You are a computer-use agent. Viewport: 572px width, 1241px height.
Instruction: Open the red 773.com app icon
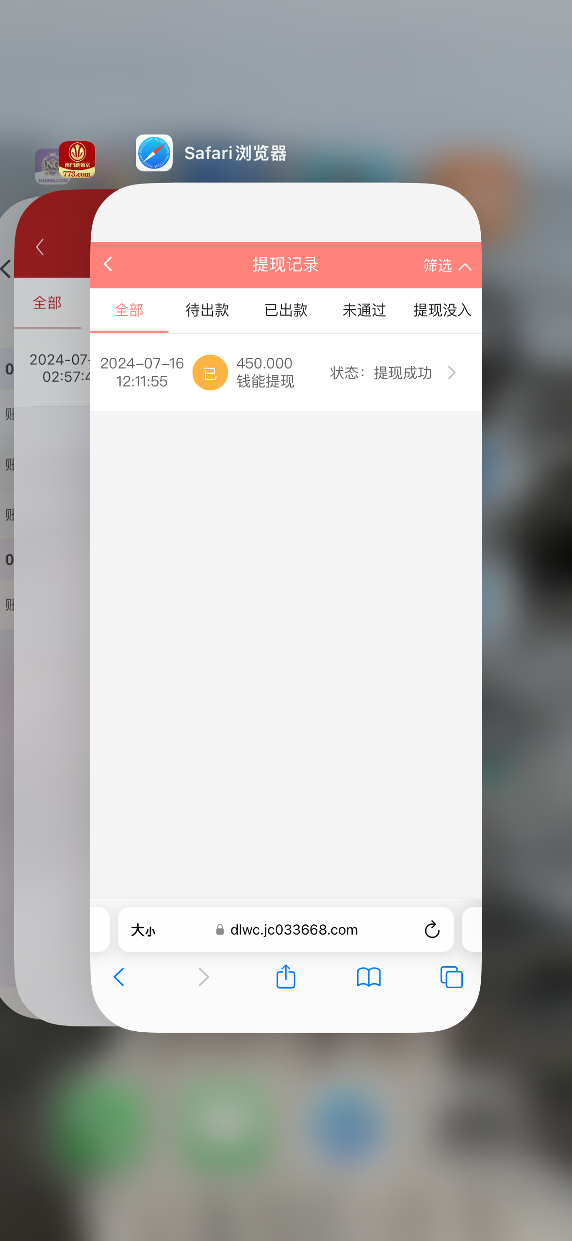[77, 159]
